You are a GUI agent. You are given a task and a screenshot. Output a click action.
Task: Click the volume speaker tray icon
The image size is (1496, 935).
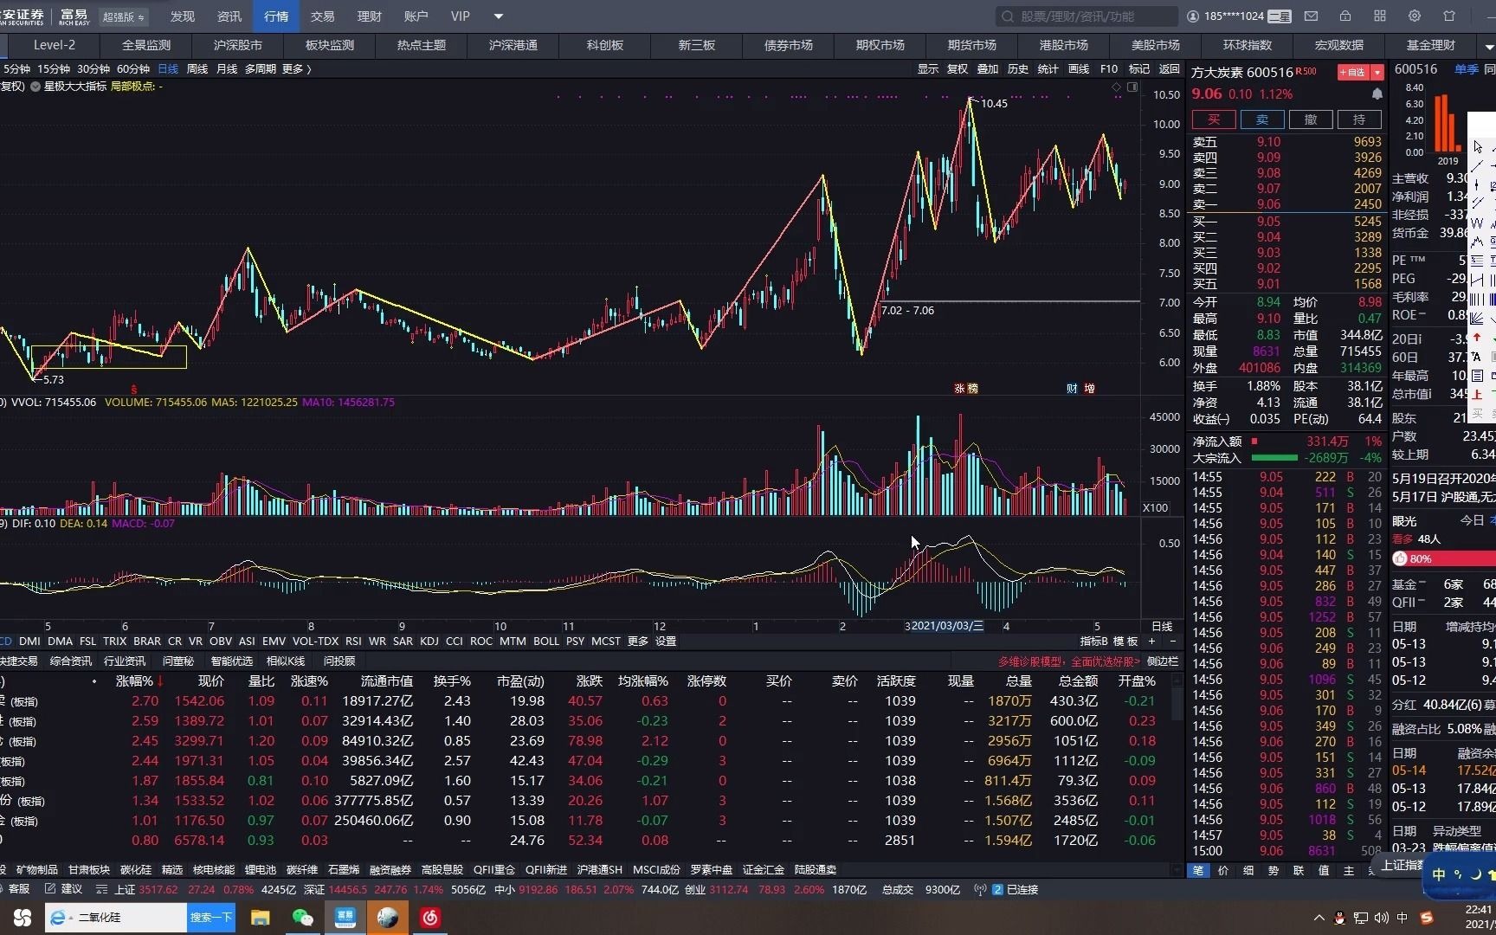pyautogui.click(x=1382, y=918)
